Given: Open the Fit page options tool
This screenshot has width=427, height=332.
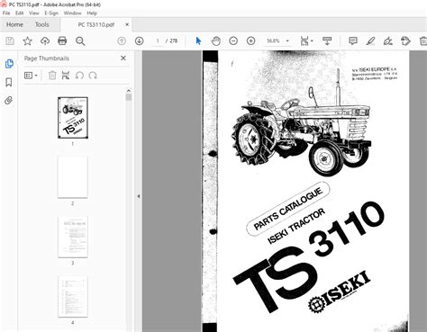Looking at the screenshot, I should (x=304, y=40).
